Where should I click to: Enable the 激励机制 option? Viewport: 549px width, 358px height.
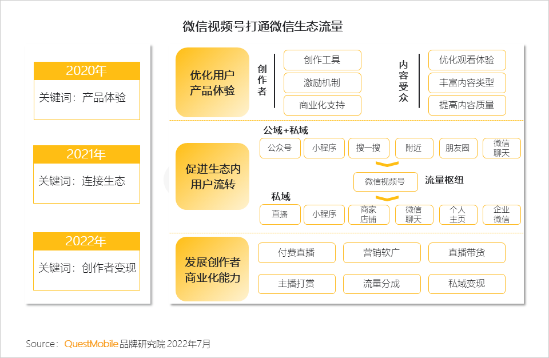[322, 83]
